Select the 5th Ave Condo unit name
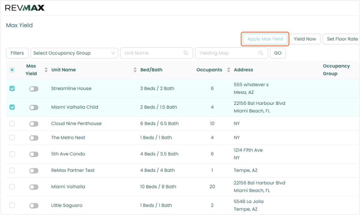Viewport: 360px width, 215px height. [x=68, y=154]
